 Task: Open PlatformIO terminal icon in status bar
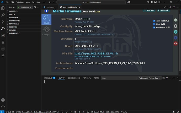[88, 112]
